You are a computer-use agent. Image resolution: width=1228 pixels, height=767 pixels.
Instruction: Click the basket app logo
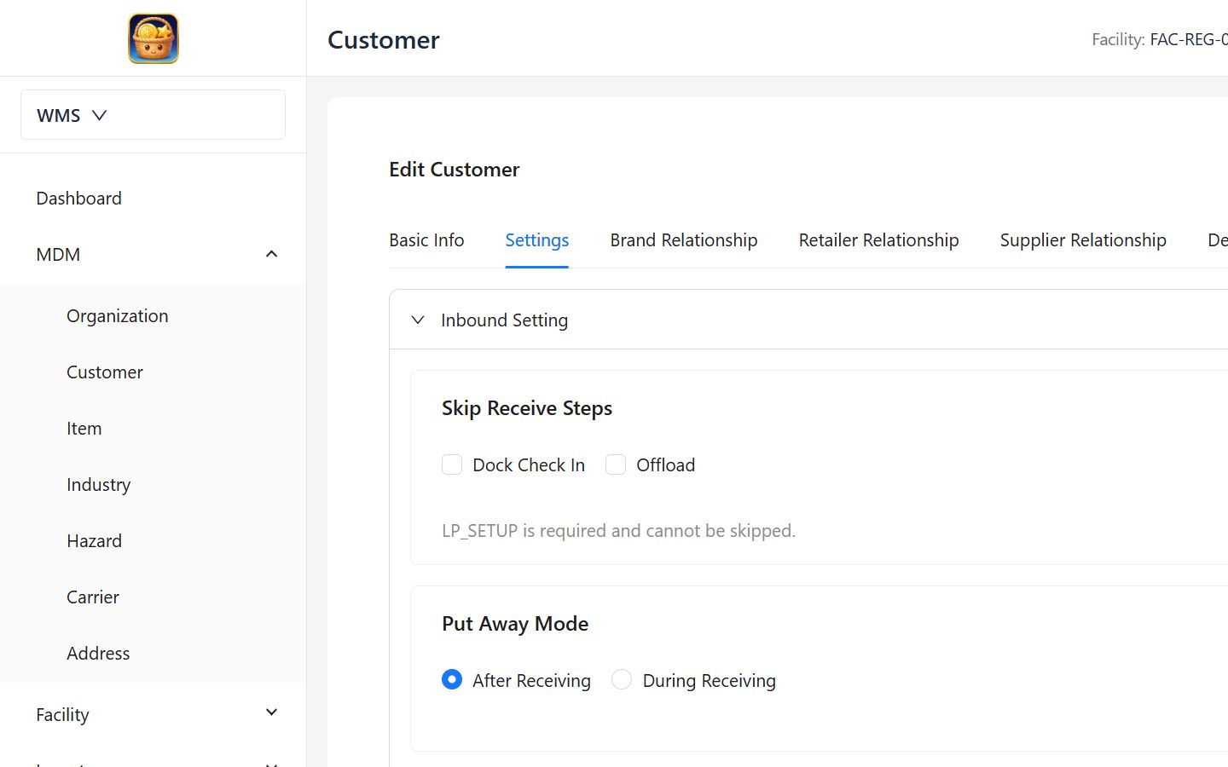[x=153, y=38]
